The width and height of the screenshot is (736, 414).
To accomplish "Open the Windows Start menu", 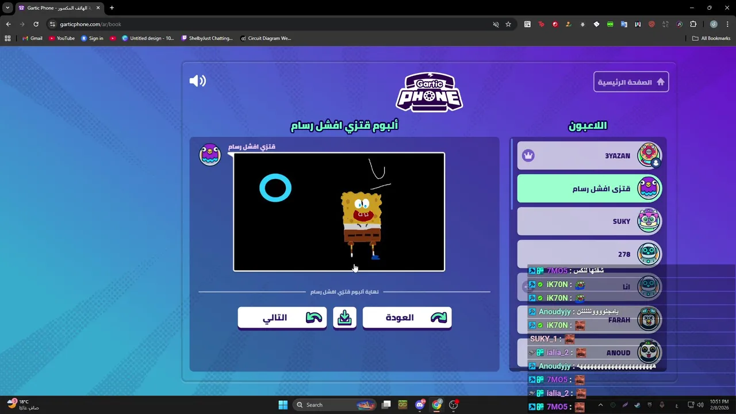I will 283,405.
